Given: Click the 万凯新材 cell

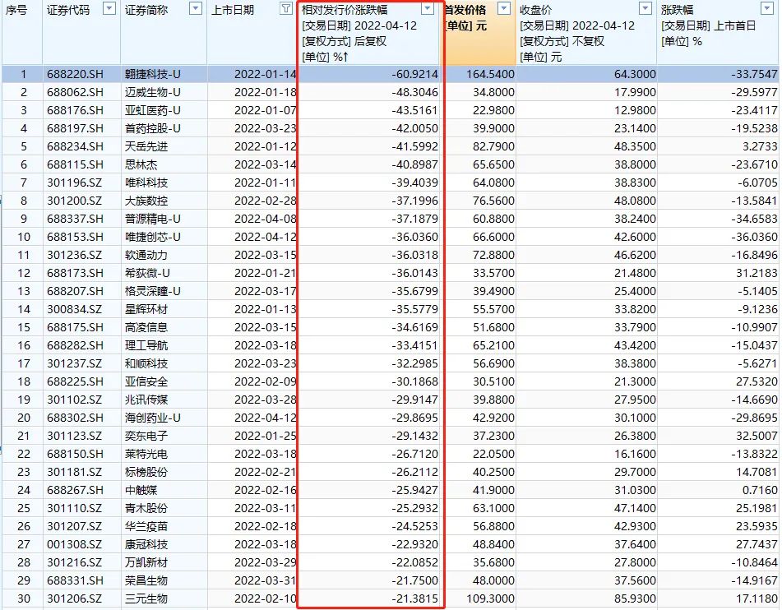Looking at the screenshot, I should point(146,562).
